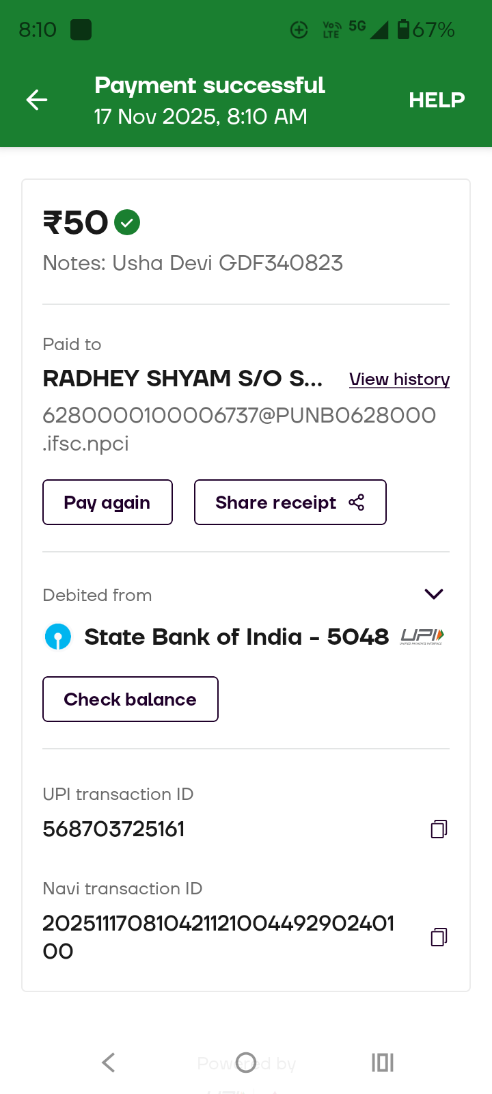Open View history link
Viewport: 492px width, 1094px height.
tap(399, 379)
